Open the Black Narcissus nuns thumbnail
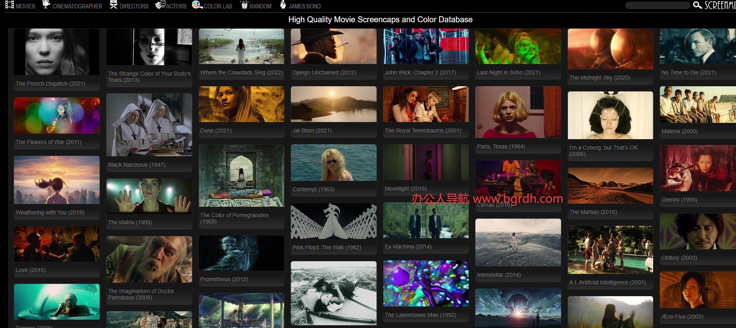736x328 pixels. 149,125
